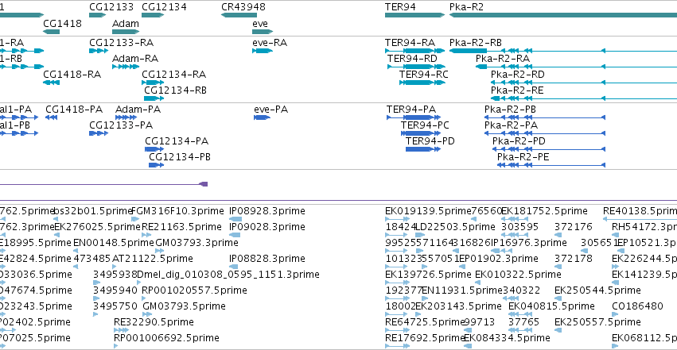Click EST IP08828.3prime

click(234, 267)
